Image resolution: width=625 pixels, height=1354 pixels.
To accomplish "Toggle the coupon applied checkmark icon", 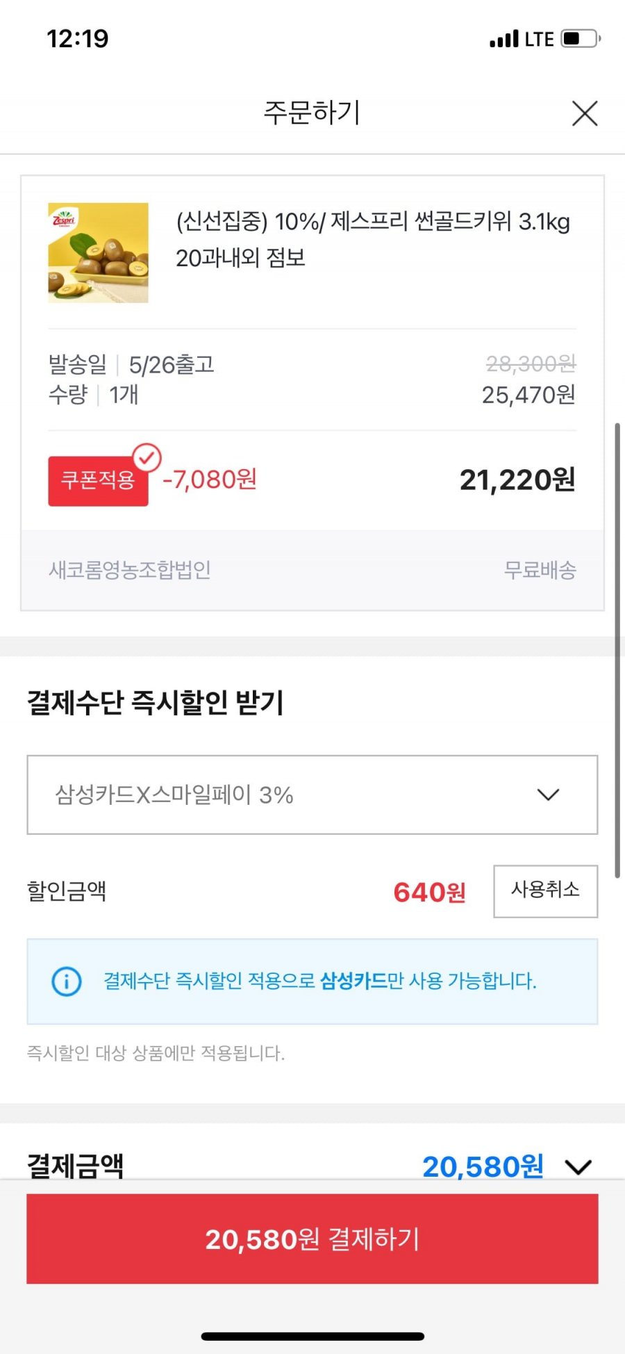I will [x=147, y=457].
